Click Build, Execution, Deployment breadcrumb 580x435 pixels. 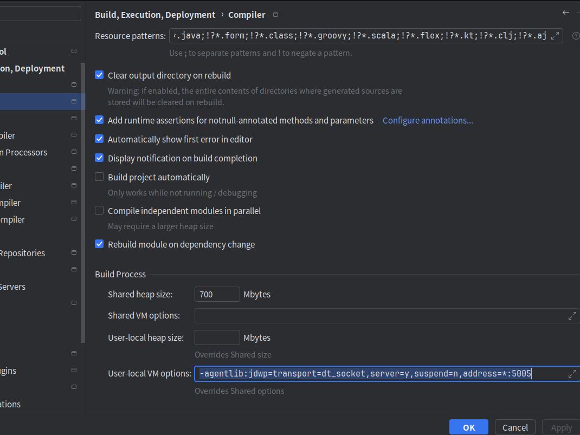pos(154,15)
